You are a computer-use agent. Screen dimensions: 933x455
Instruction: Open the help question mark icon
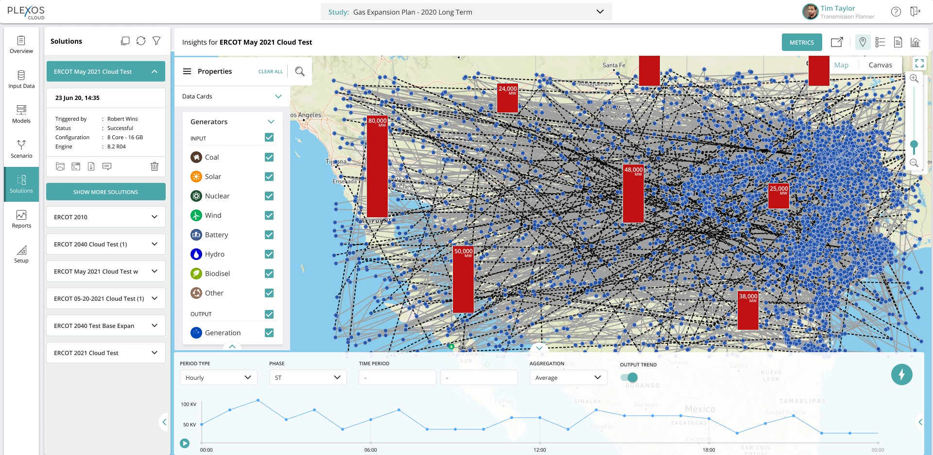896,12
